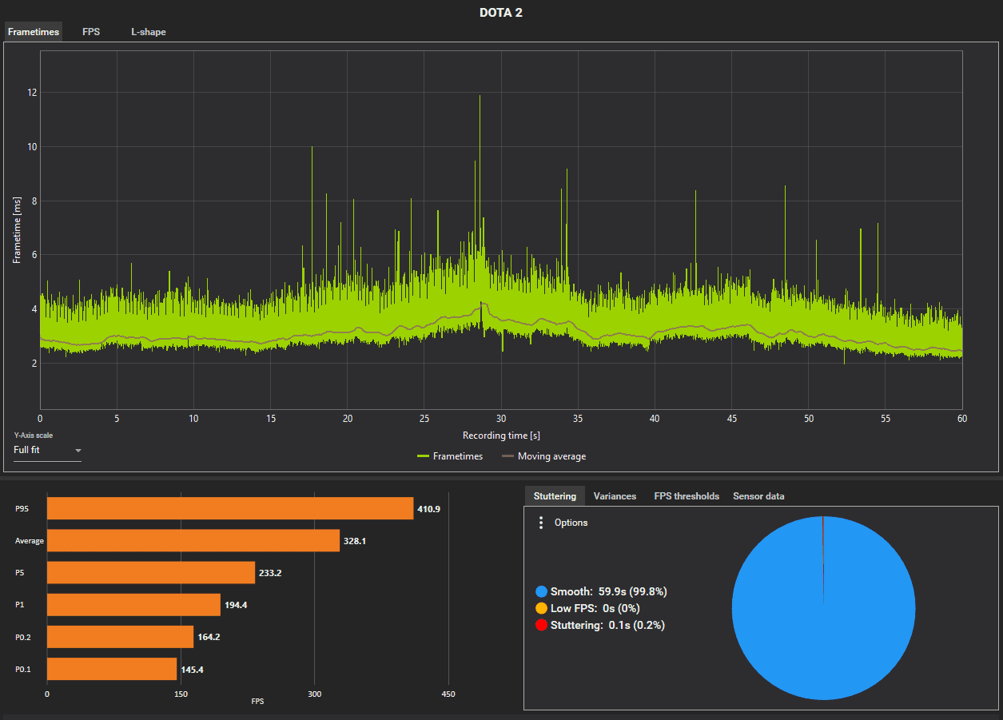The height and width of the screenshot is (720, 1003).
Task: Click the Y-Axis scale dropdown arrow
Action: pyautogui.click(x=78, y=451)
